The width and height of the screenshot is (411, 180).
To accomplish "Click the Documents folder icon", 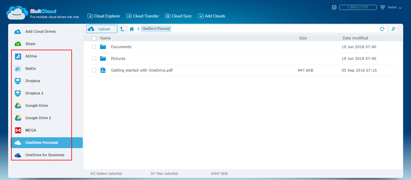I will coord(103,47).
